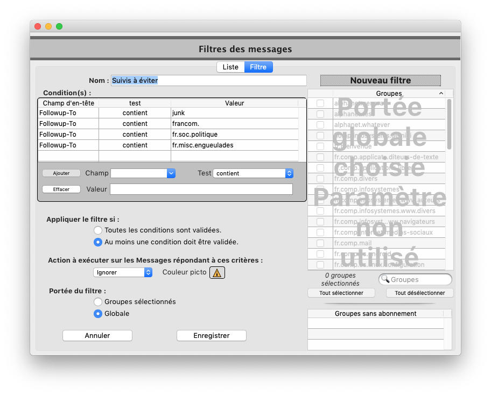Screen dimensions: 491x395
Task: Select condition row fr.soc.politique
Action: (168, 135)
